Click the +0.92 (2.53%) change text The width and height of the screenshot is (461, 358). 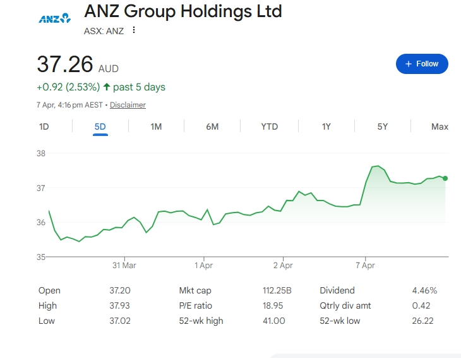tap(68, 87)
